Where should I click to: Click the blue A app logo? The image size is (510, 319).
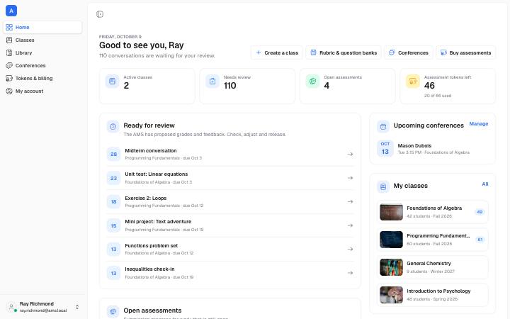pos(11,11)
